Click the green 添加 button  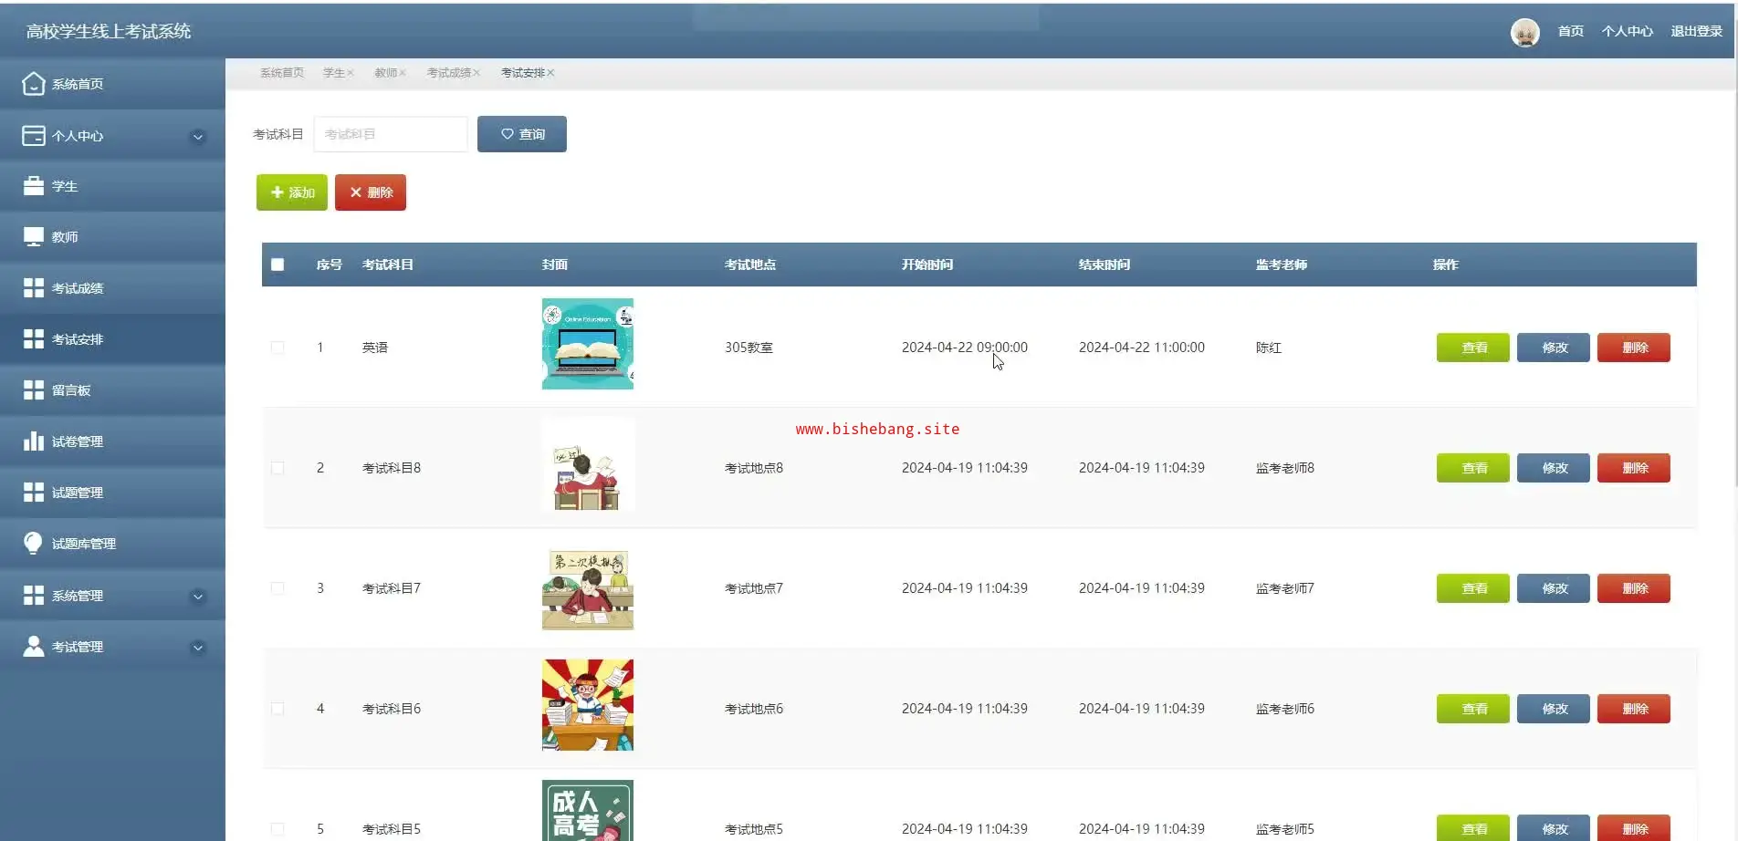292,192
